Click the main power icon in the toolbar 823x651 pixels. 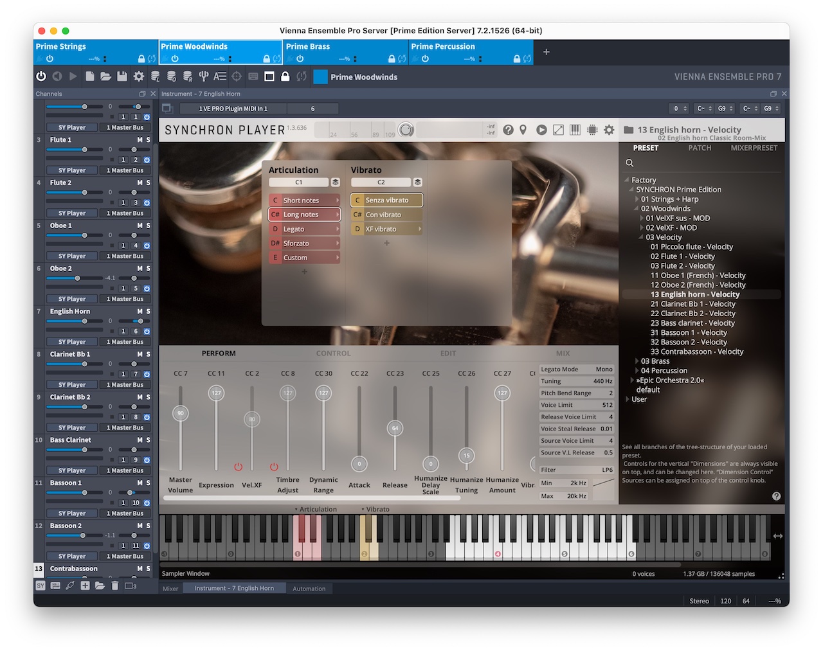[41, 76]
